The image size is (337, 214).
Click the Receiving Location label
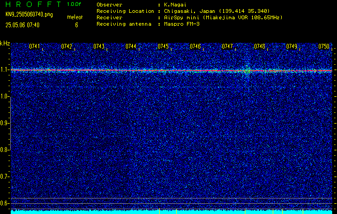pyautogui.click(x=125, y=11)
